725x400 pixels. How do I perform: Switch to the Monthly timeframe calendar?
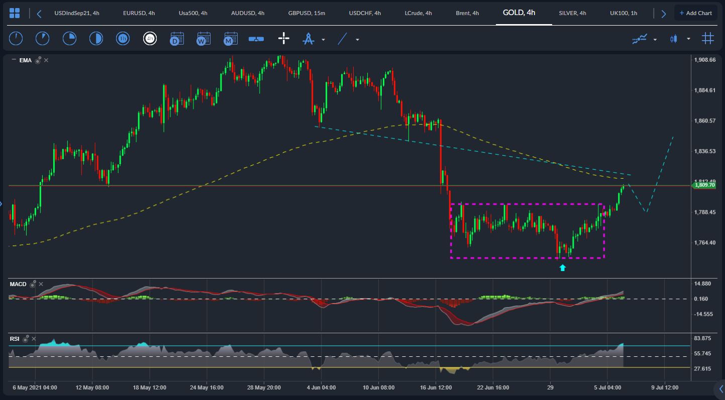tap(230, 39)
